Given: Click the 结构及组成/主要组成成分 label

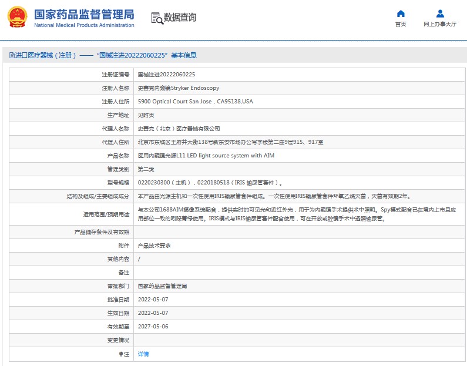Looking at the screenshot, I should (x=98, y=196).
